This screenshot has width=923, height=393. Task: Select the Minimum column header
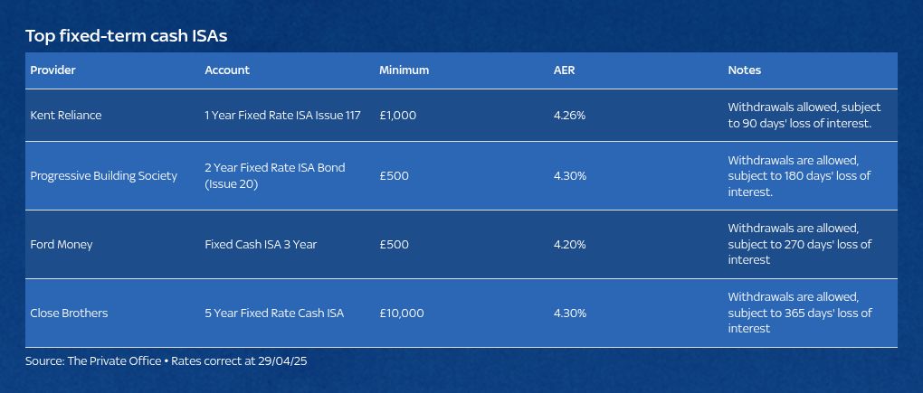coord(404,70)
